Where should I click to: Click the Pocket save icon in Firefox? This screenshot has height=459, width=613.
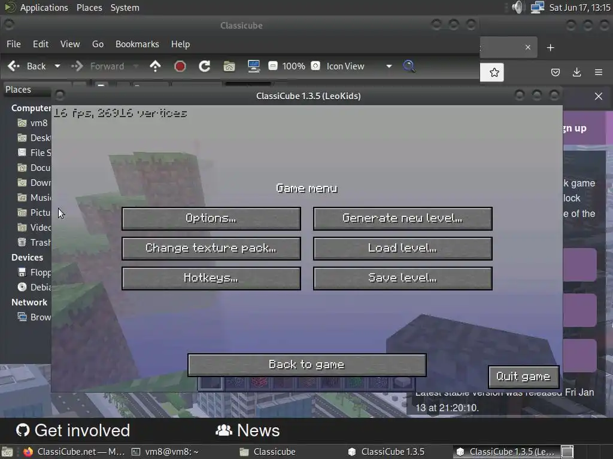coord(556,72)
